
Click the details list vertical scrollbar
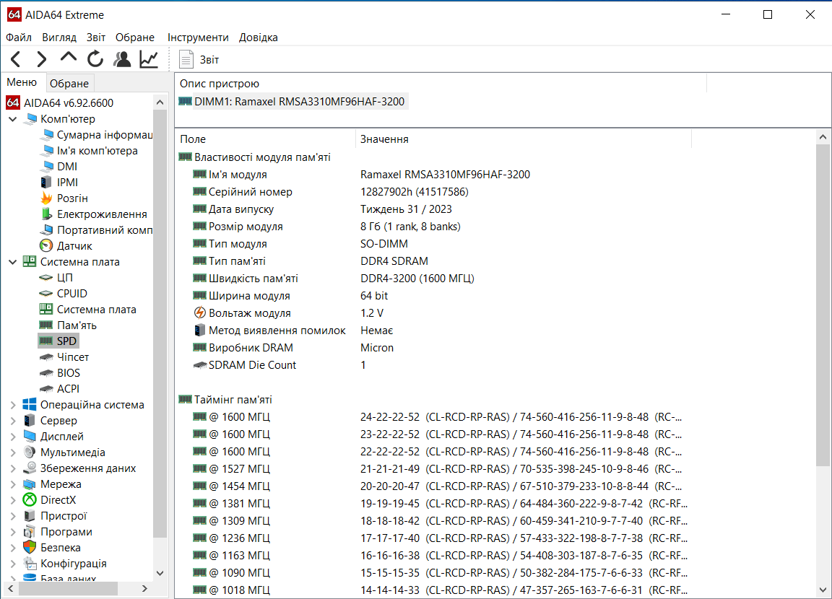pos(823,305)
